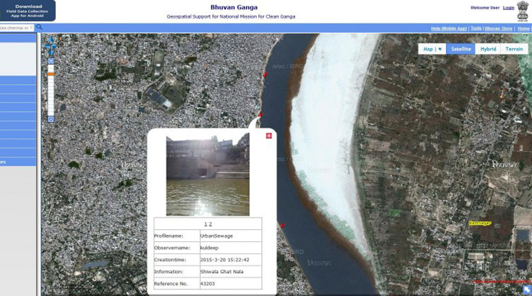Screen dimensions: 532x296
Task: Go to the Home link
Action: (x=523, y=29)
